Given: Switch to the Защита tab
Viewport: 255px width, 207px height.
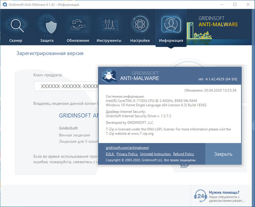Looking at the screenshot, I should pyautogui.click(x=47, y=41).
